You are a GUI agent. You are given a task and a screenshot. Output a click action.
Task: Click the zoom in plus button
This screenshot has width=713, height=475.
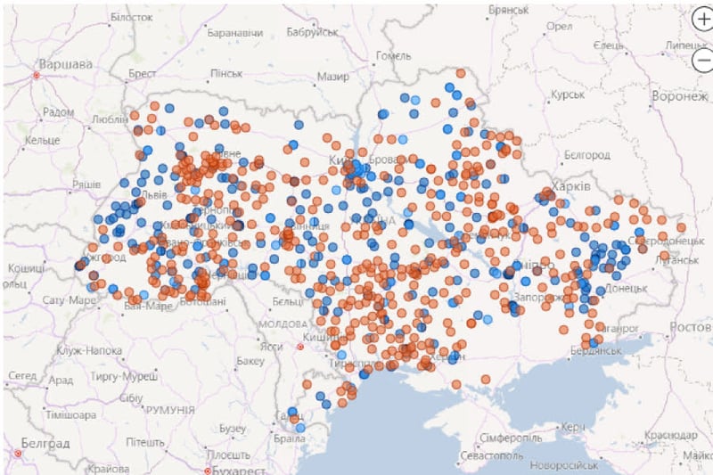click(703, 21)
